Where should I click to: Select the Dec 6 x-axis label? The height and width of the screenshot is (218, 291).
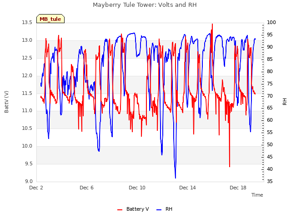(86, 188)
